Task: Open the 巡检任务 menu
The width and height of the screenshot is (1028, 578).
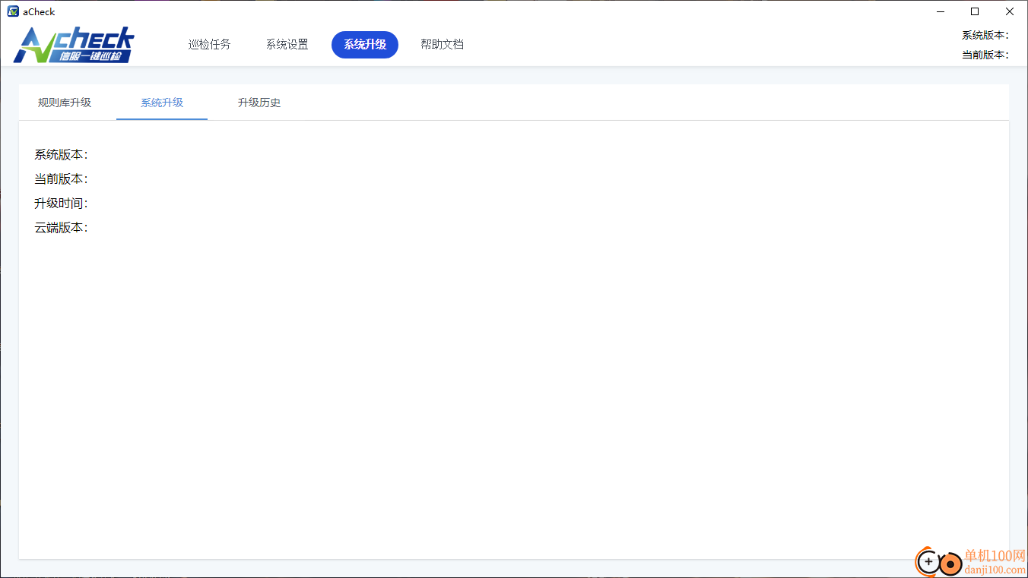Action: [210, 45]
